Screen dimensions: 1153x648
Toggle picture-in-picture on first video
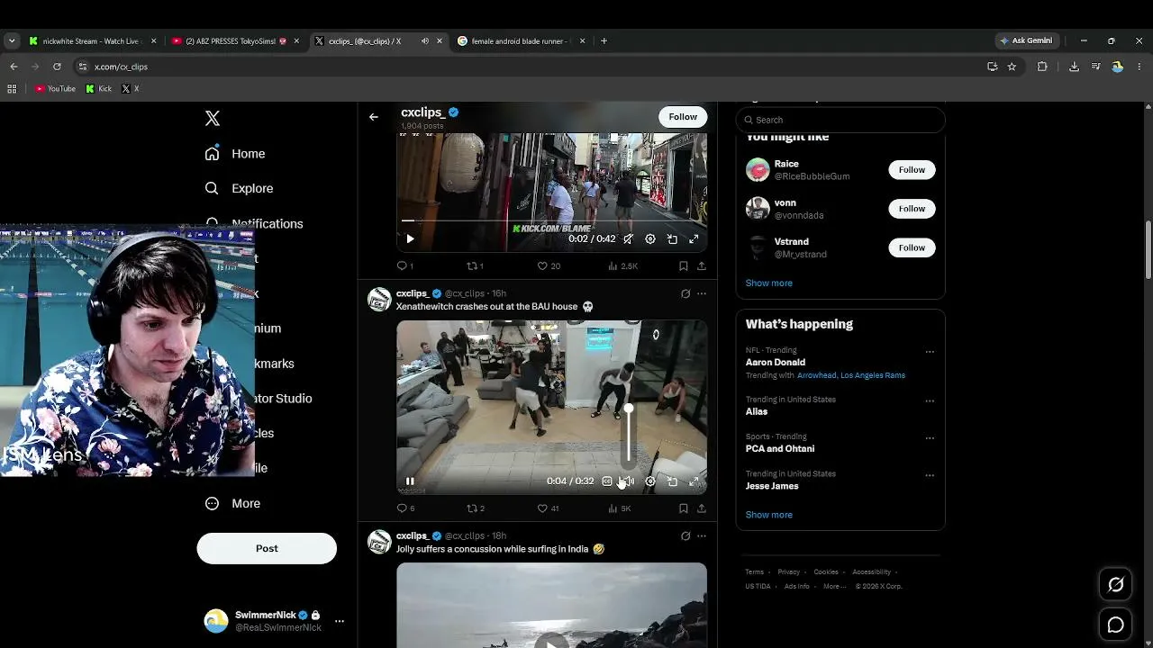point(672,239)
